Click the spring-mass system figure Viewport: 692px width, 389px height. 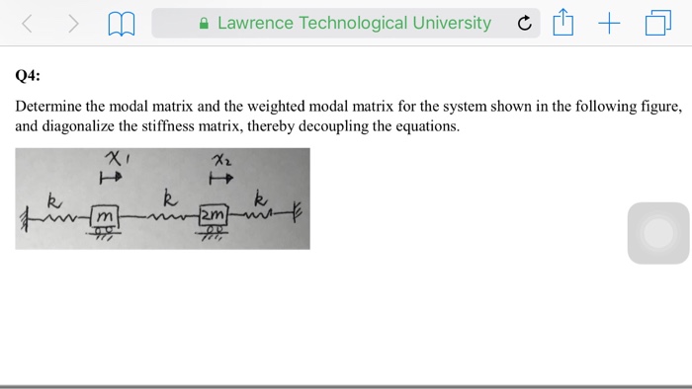tap(162, 198)
